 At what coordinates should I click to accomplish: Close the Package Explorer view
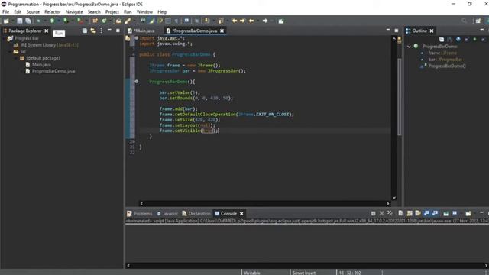point(47,31)
